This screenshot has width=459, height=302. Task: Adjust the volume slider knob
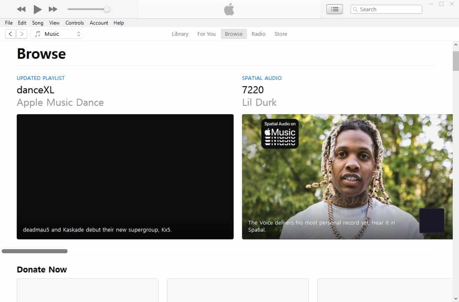tap(106, 9)
